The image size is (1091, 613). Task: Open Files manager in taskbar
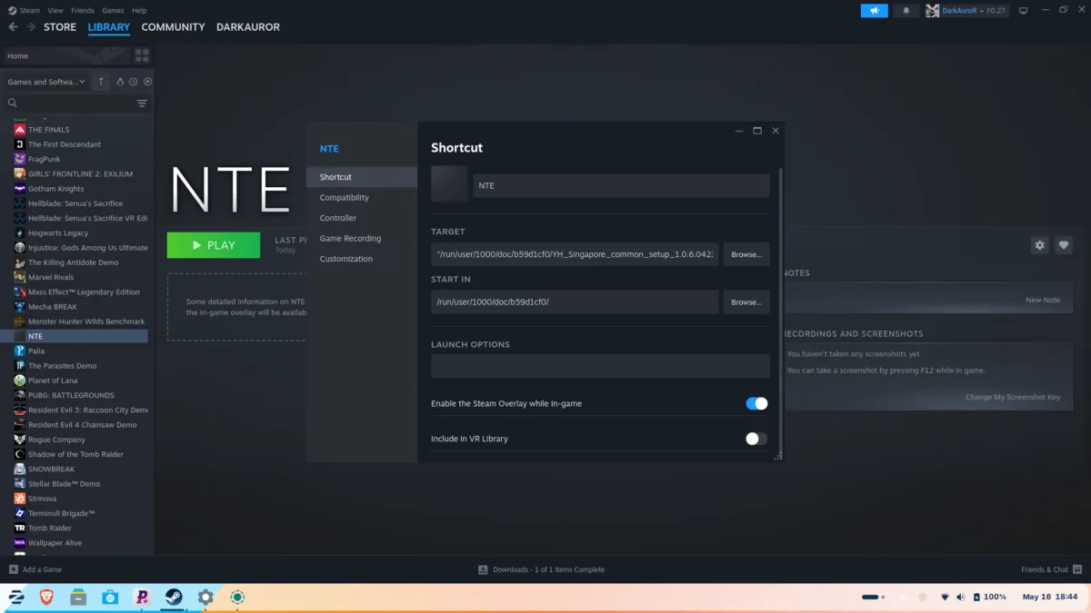coord(78,597)
